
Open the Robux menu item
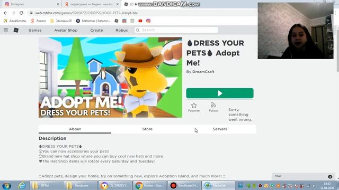[x=122, y=30]
